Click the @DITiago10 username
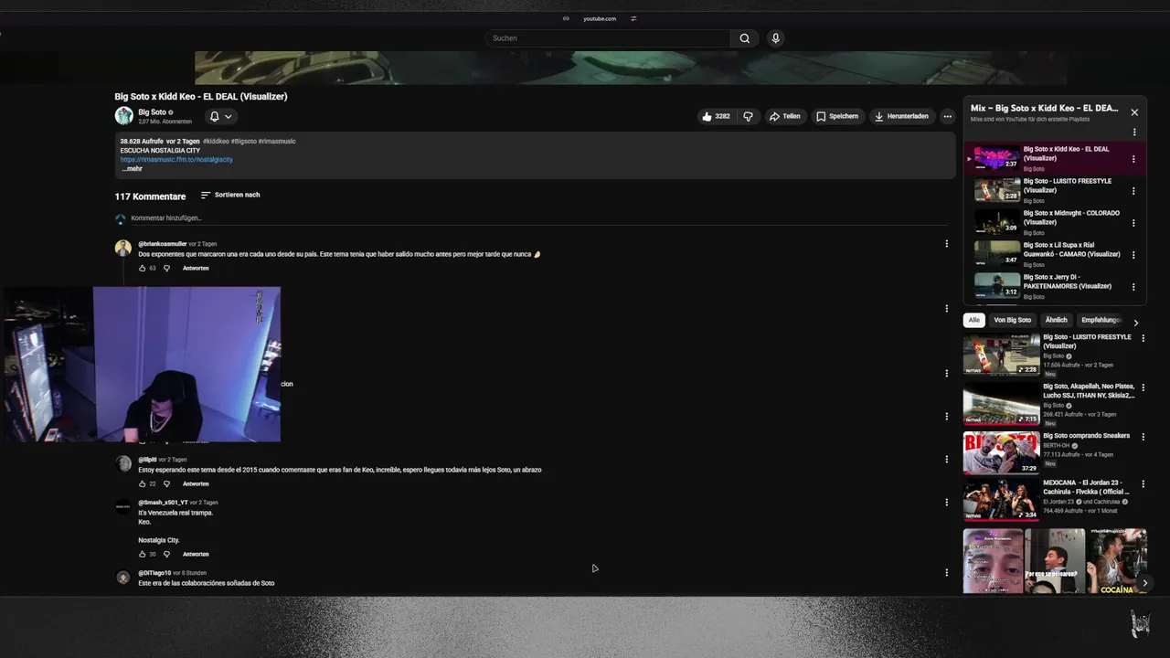Screen dimensions: 1170x658 pos(154,573)
